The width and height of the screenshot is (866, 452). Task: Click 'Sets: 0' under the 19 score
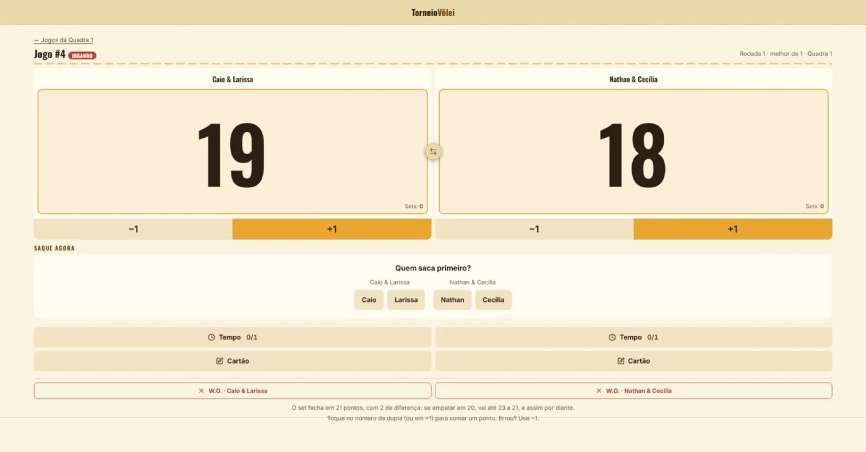[414, 207]
